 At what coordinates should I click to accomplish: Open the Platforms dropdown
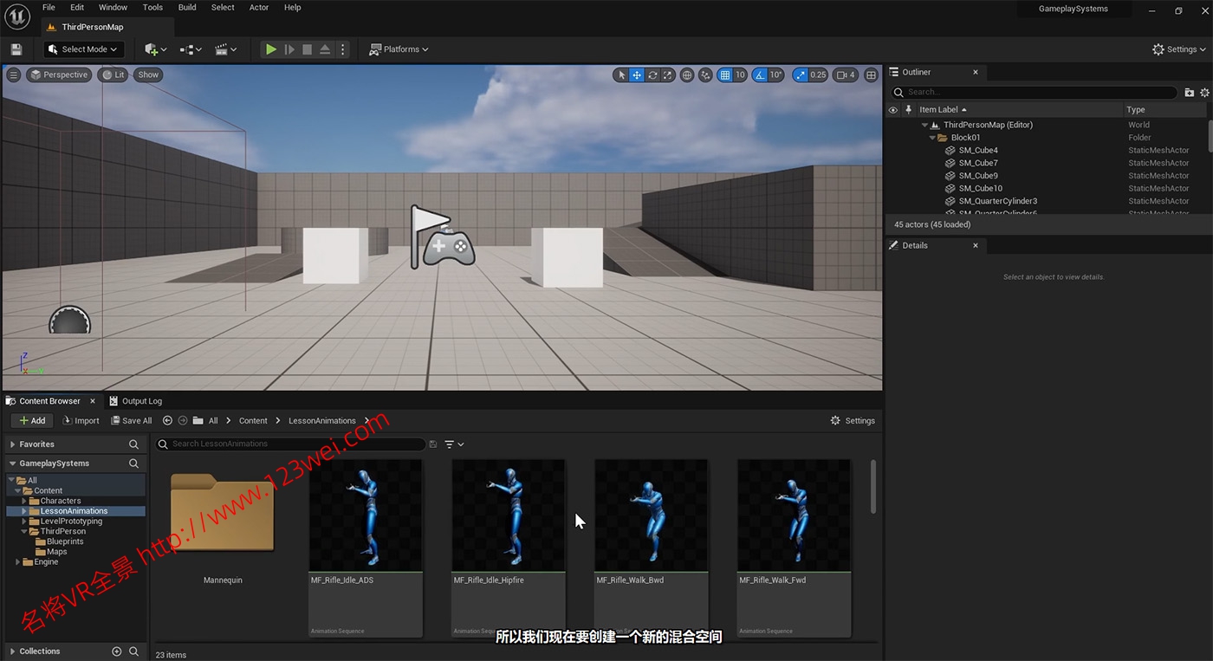pyautogui.click(x=399, y=49)
